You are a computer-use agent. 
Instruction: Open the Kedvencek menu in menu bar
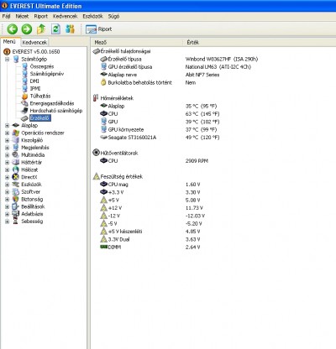(x=65, y=16)
